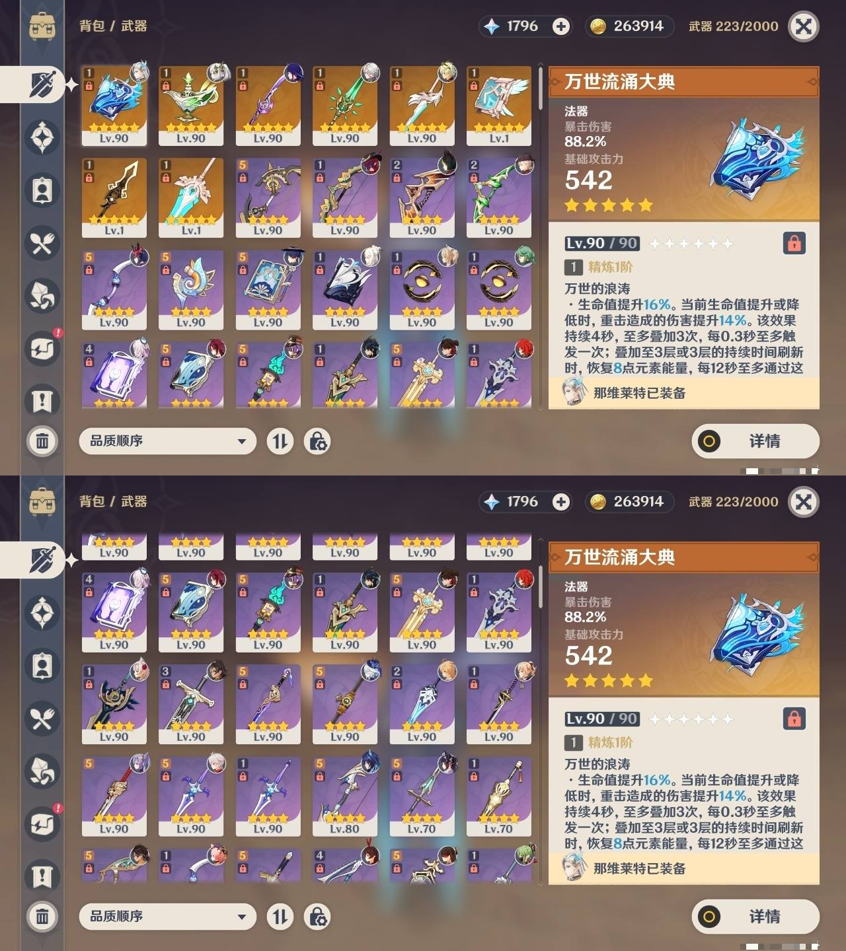Open quest items tab in top sidebar

42,402
